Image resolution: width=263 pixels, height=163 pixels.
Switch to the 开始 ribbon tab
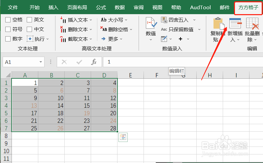pos(35,7)
